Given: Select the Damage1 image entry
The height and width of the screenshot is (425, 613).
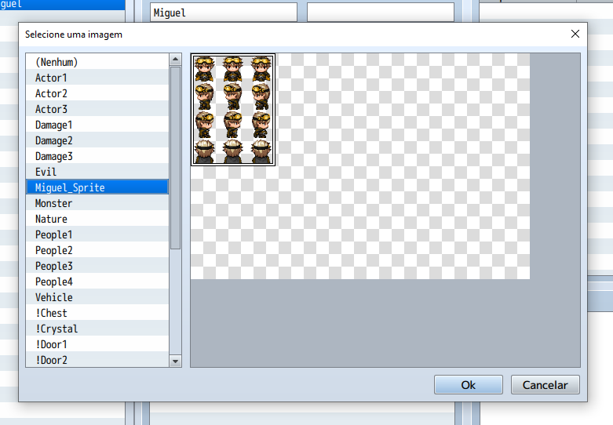Looking at the screenshot, I should (97, 125).
